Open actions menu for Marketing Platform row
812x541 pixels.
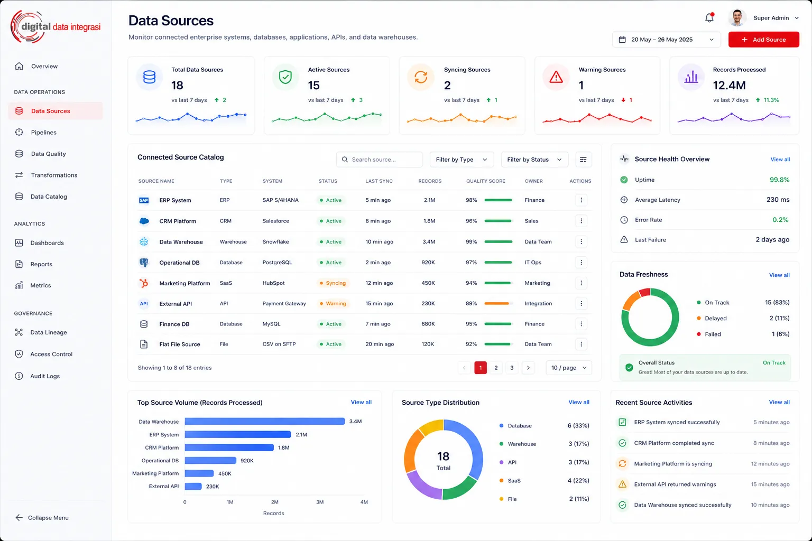coord(581,283)
